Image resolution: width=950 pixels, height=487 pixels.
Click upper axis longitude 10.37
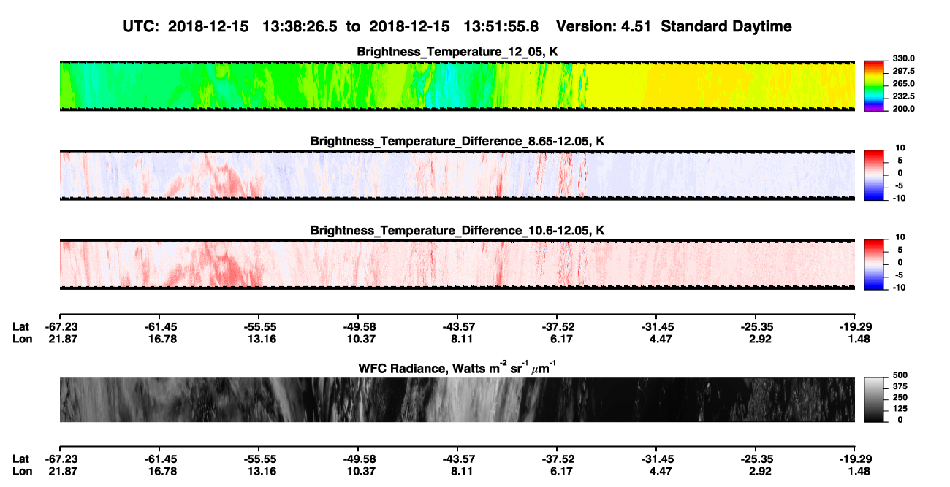362,339
